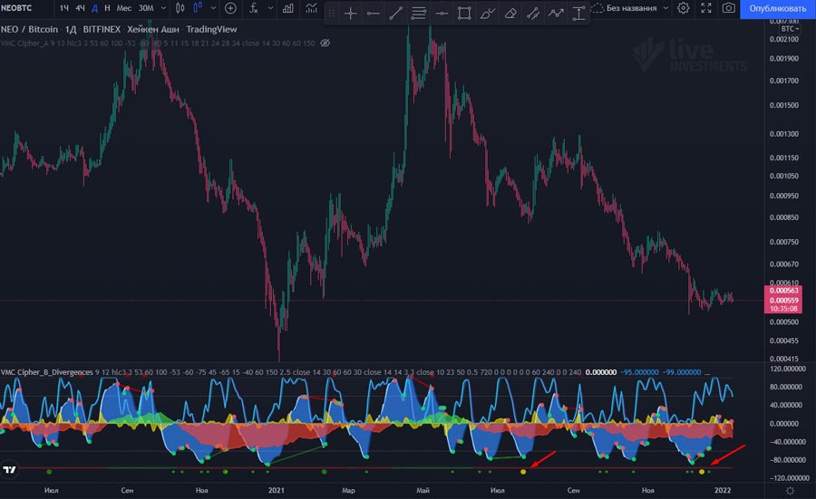
Task: Switch to the Н weekly interval
Action: pos(107,8)
